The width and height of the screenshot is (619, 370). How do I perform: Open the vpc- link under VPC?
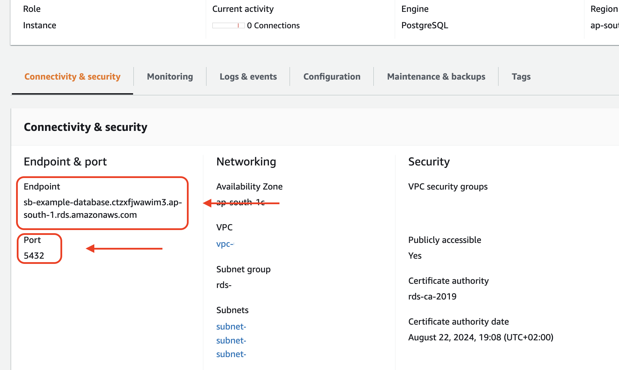click(x=225, y=244)
